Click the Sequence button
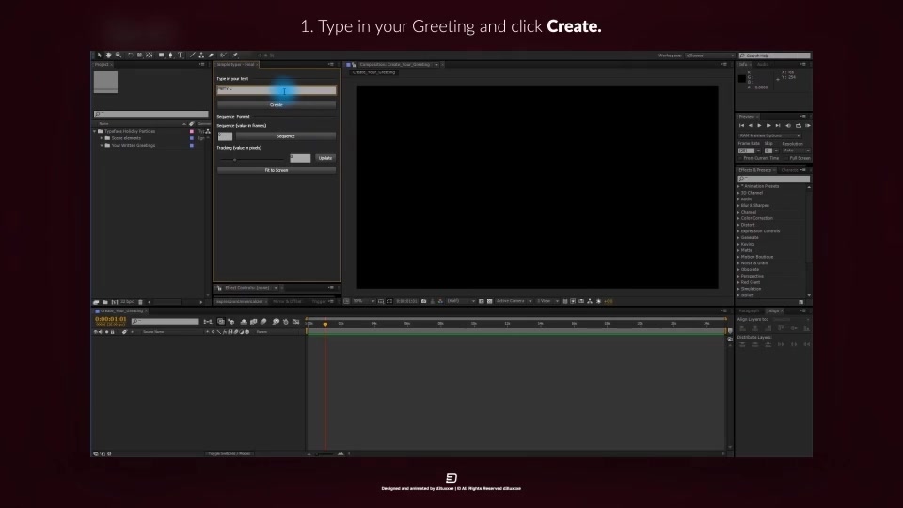This screenshot has height=508, width=903. pos(286,136)
